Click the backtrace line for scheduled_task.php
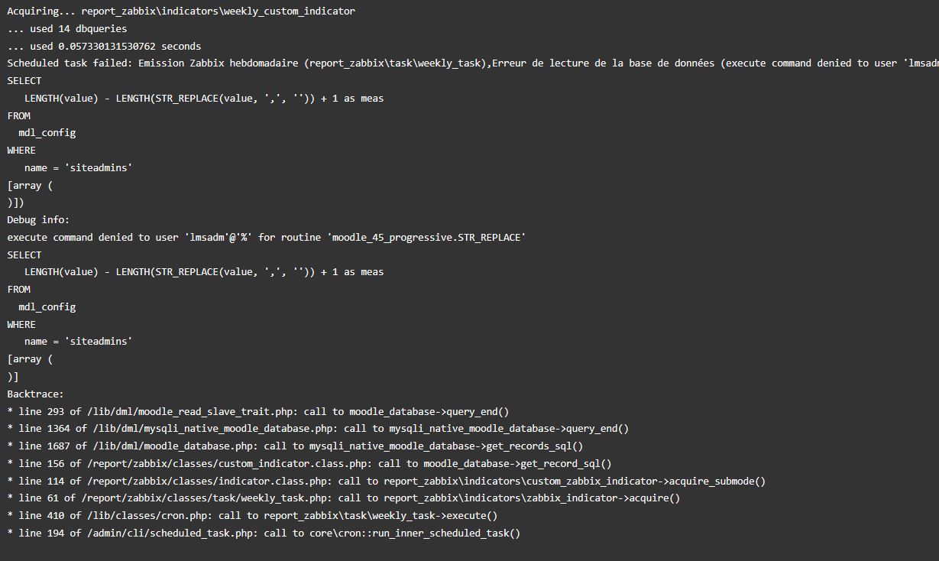The image size is (939, 561). pos(264,533)
